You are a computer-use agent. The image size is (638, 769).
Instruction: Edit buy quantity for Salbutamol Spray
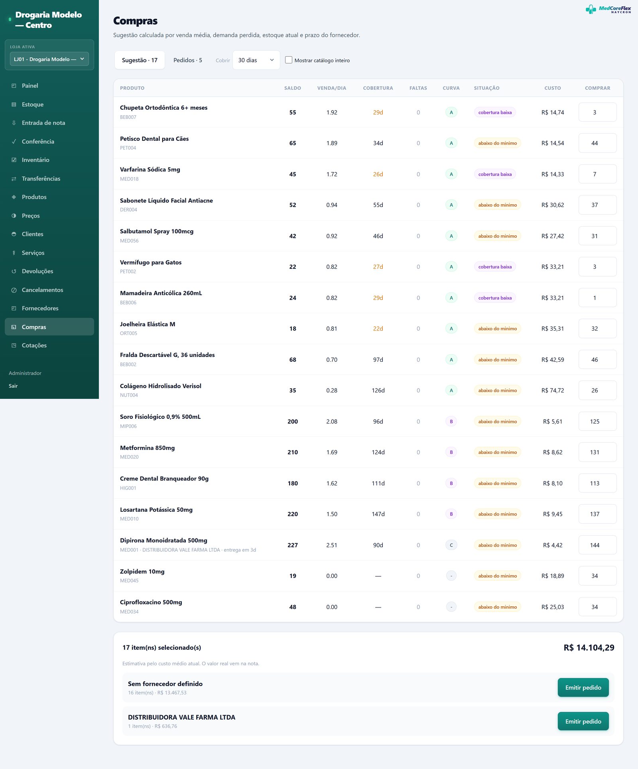click(x=597, y=236)
